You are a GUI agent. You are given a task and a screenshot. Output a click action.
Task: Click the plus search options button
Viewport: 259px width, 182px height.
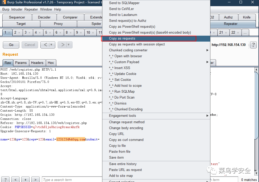(25, 179)
